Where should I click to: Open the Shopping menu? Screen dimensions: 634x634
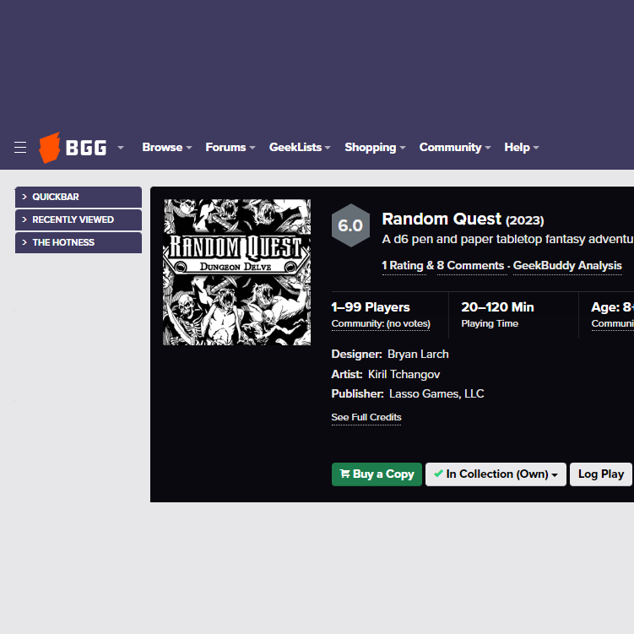point(375,148)
